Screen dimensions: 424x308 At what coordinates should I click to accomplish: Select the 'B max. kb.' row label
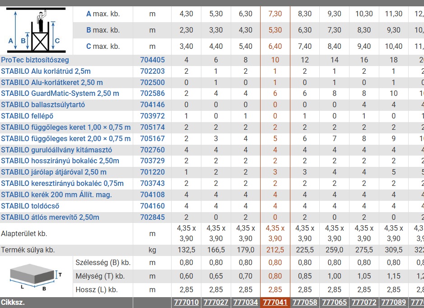click(103, 30)
